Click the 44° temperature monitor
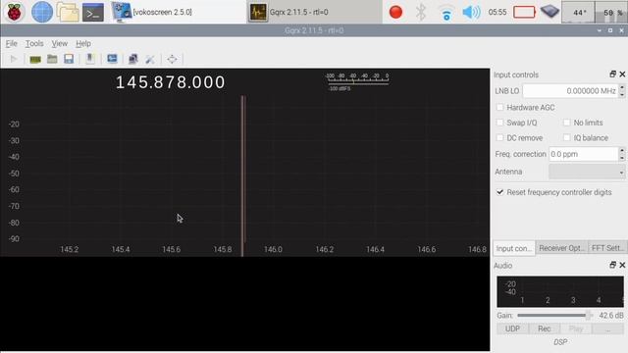 click(578, 12)
